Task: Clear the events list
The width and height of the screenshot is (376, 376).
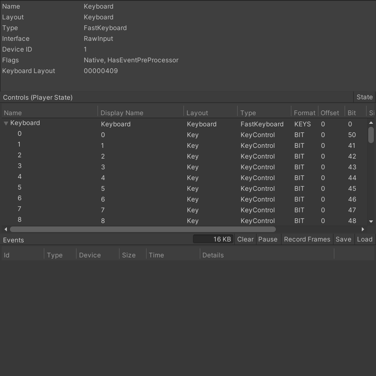Action: point(245,239)
